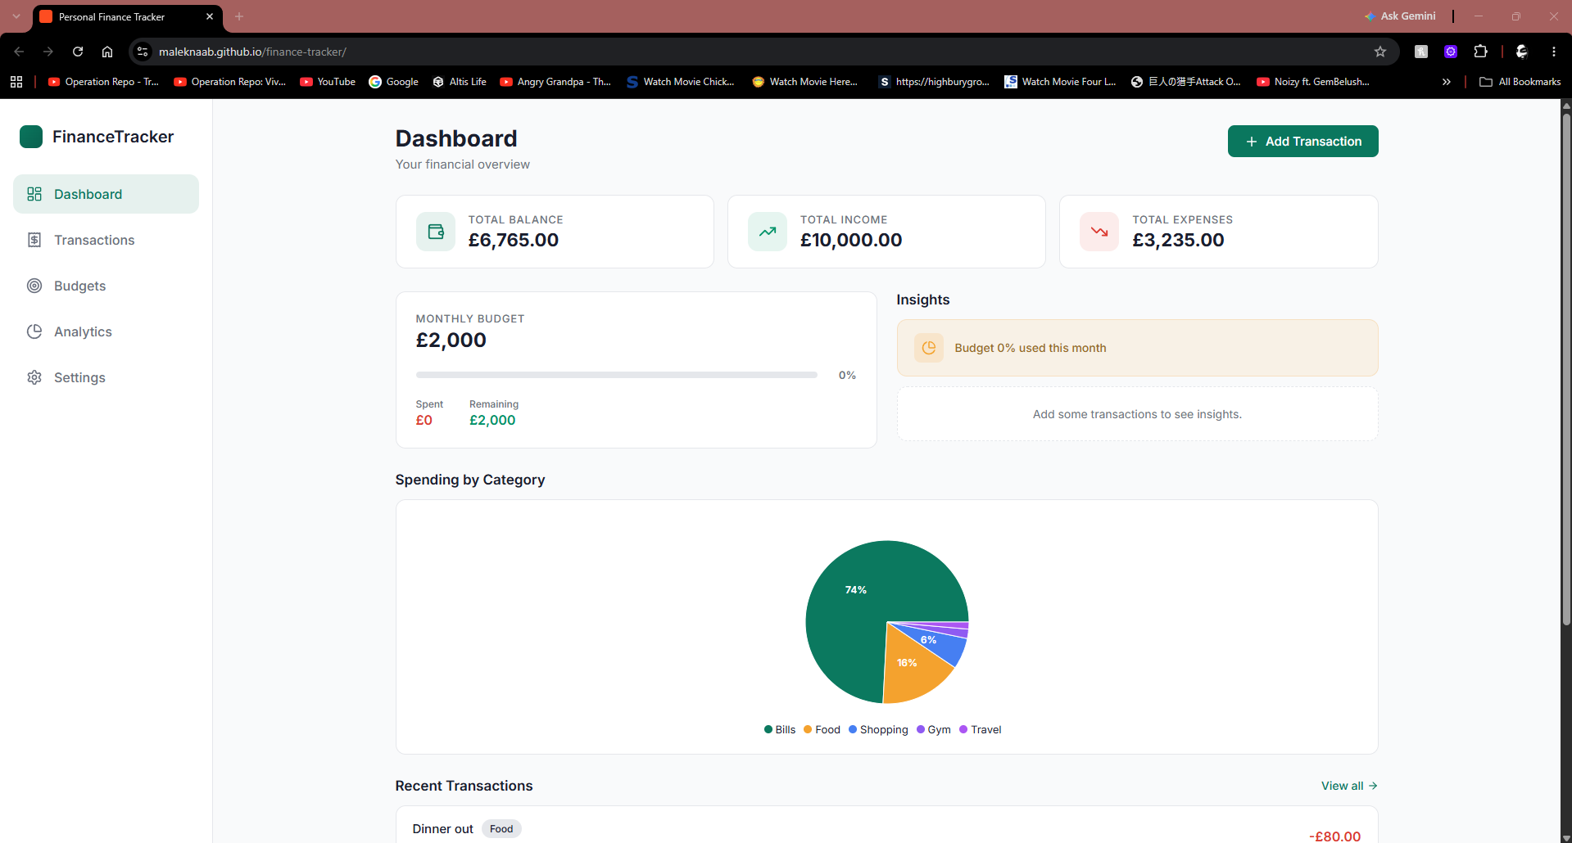
Task: Open the Google bookmark
Action: (x=394, y=82)
